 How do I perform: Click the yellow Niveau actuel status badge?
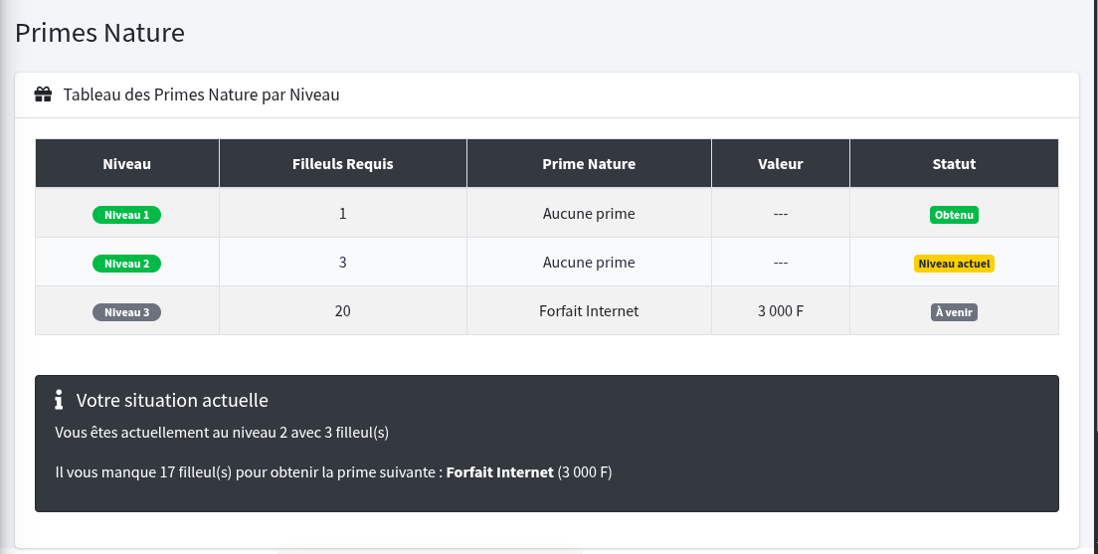point(954,264)
